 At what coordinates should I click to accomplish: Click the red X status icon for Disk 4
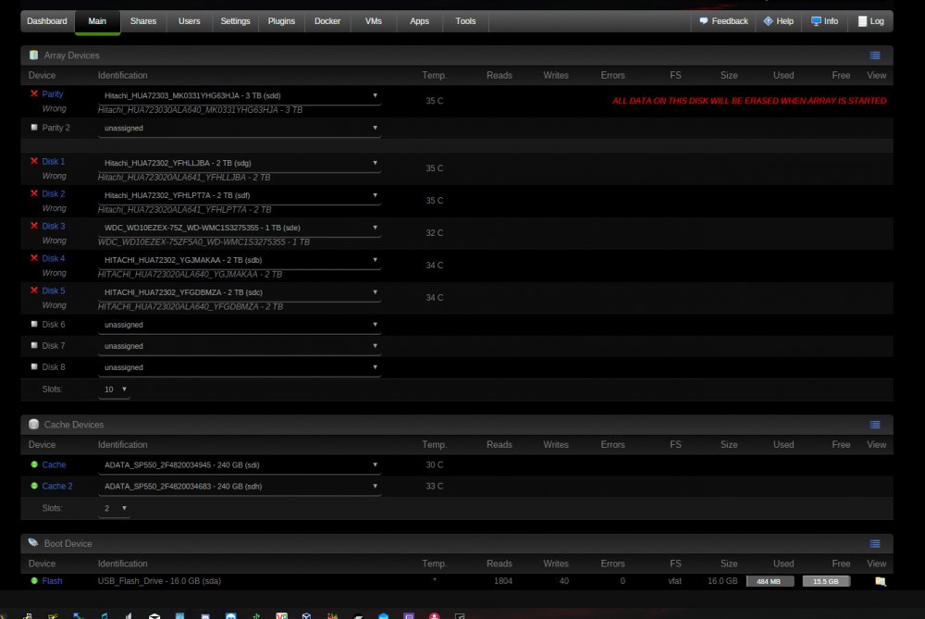coord(34,258)
